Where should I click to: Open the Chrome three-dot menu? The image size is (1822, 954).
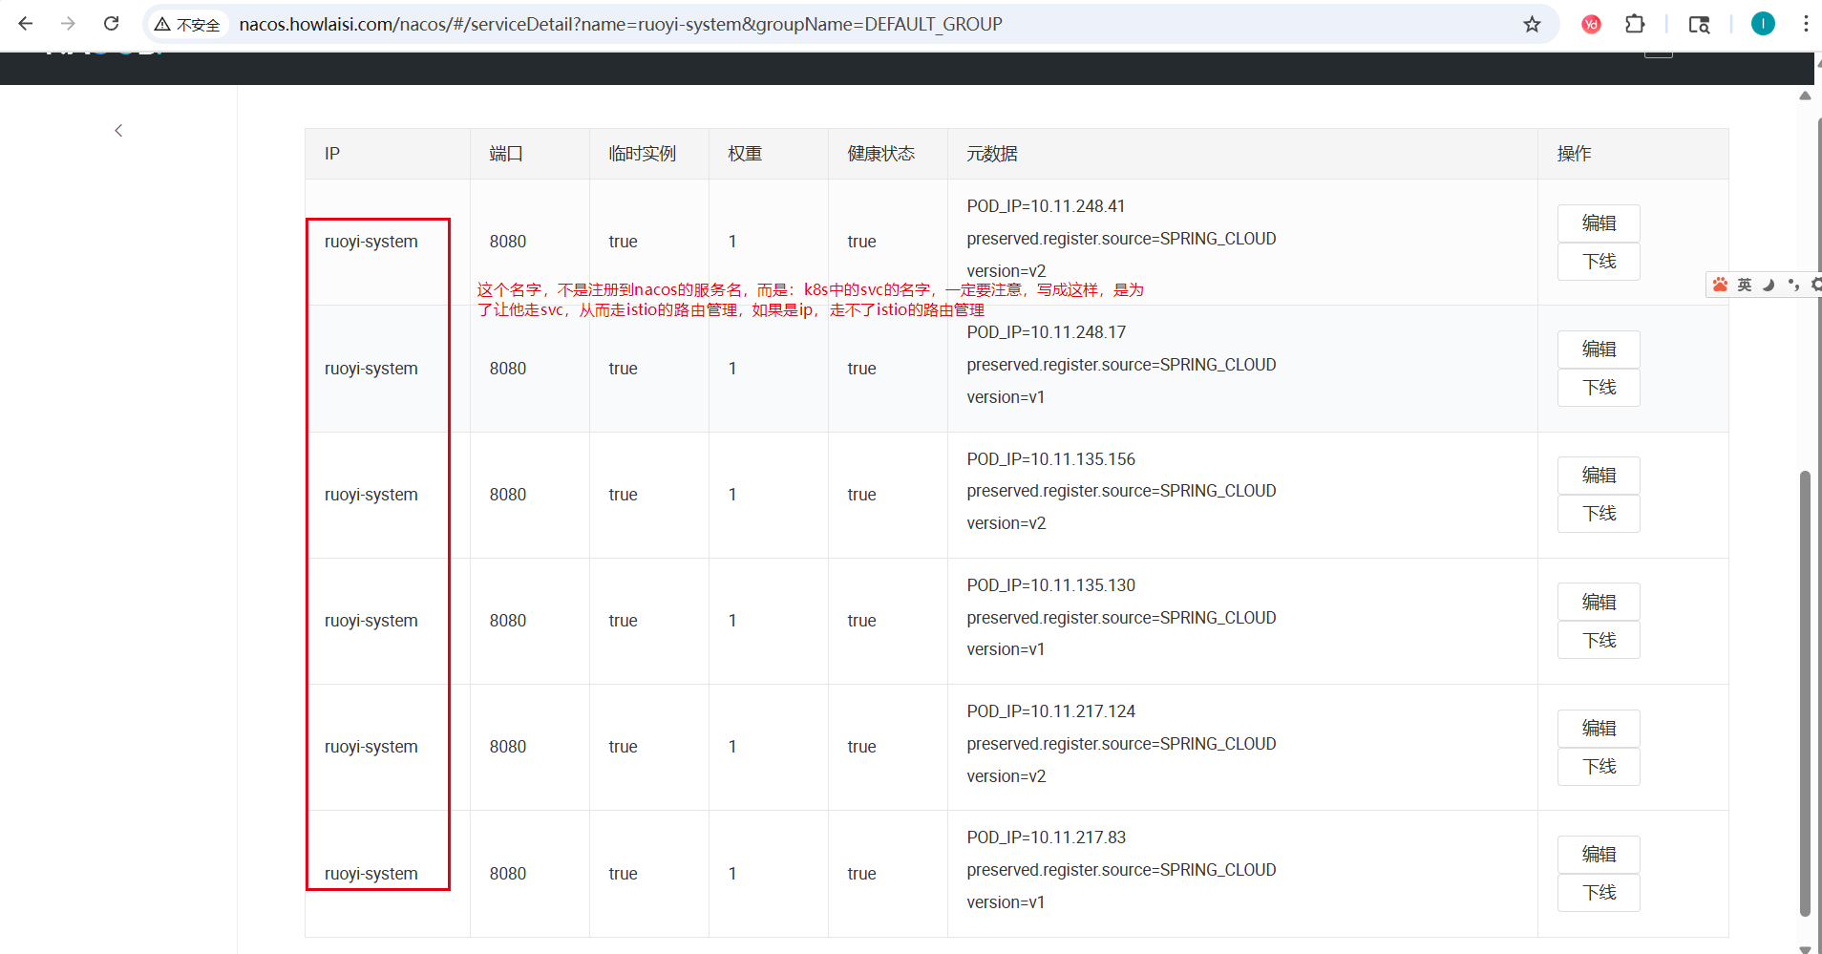[1805, 24]
